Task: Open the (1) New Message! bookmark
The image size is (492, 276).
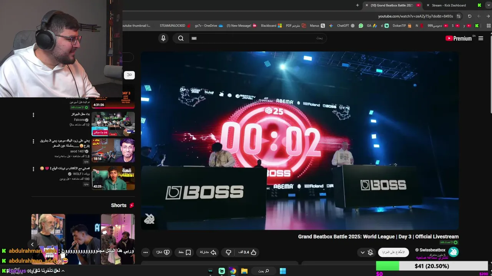Action: click(241, 26)
